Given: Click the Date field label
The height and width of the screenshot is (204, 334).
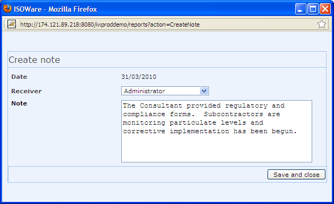Looking at the screenshot, I should click(19, 77).
